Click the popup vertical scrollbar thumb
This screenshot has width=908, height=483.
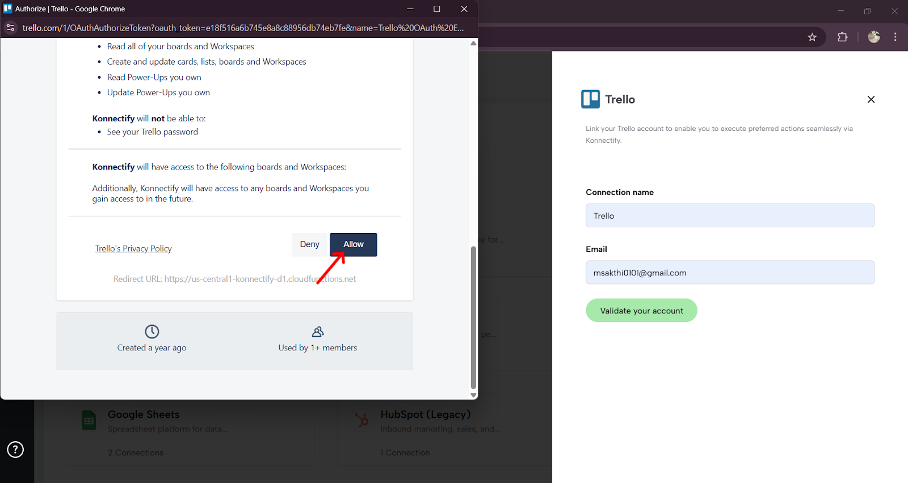coord(473,317)
